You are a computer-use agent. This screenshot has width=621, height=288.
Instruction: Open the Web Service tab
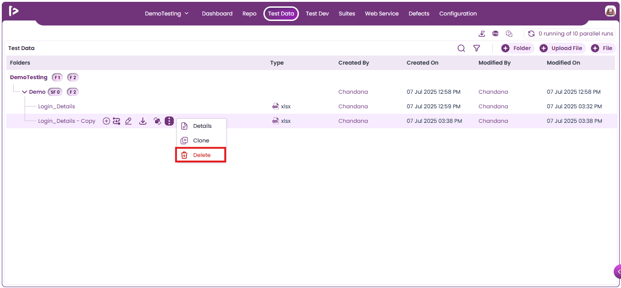[x=382, y=14]
